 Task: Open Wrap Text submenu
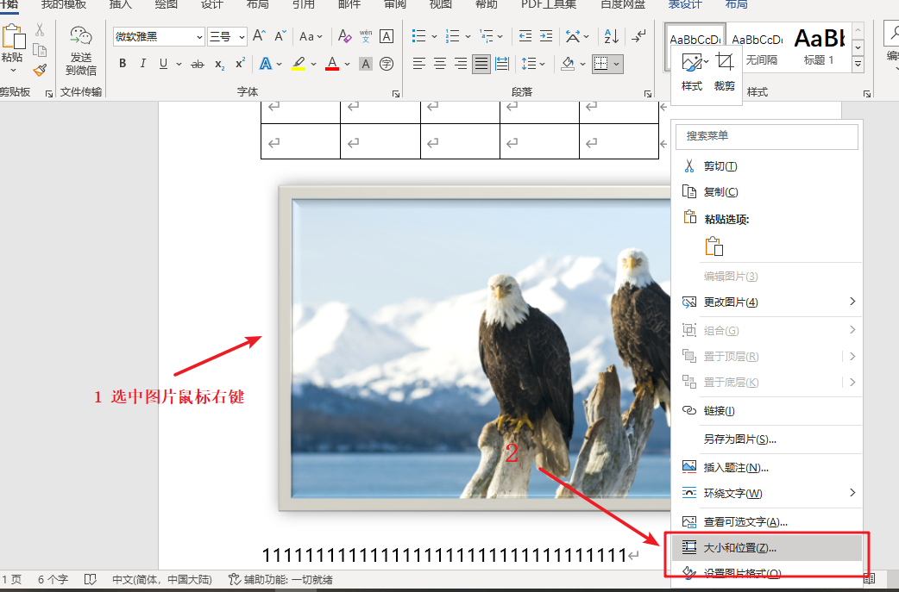767,493
